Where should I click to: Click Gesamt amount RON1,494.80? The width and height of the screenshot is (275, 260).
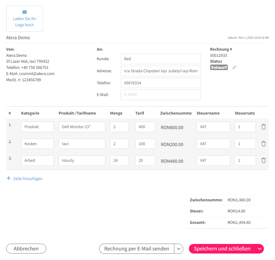(239, 222)
